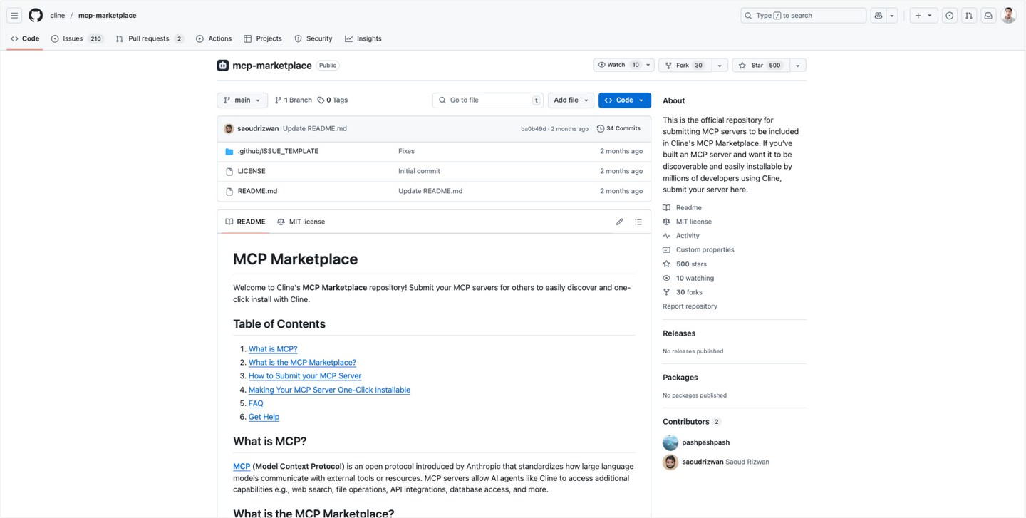Image resolution: width=1026 pixels, height=518 pixels.
Task: Expand the main branch selector
Action: pos(242,100)
